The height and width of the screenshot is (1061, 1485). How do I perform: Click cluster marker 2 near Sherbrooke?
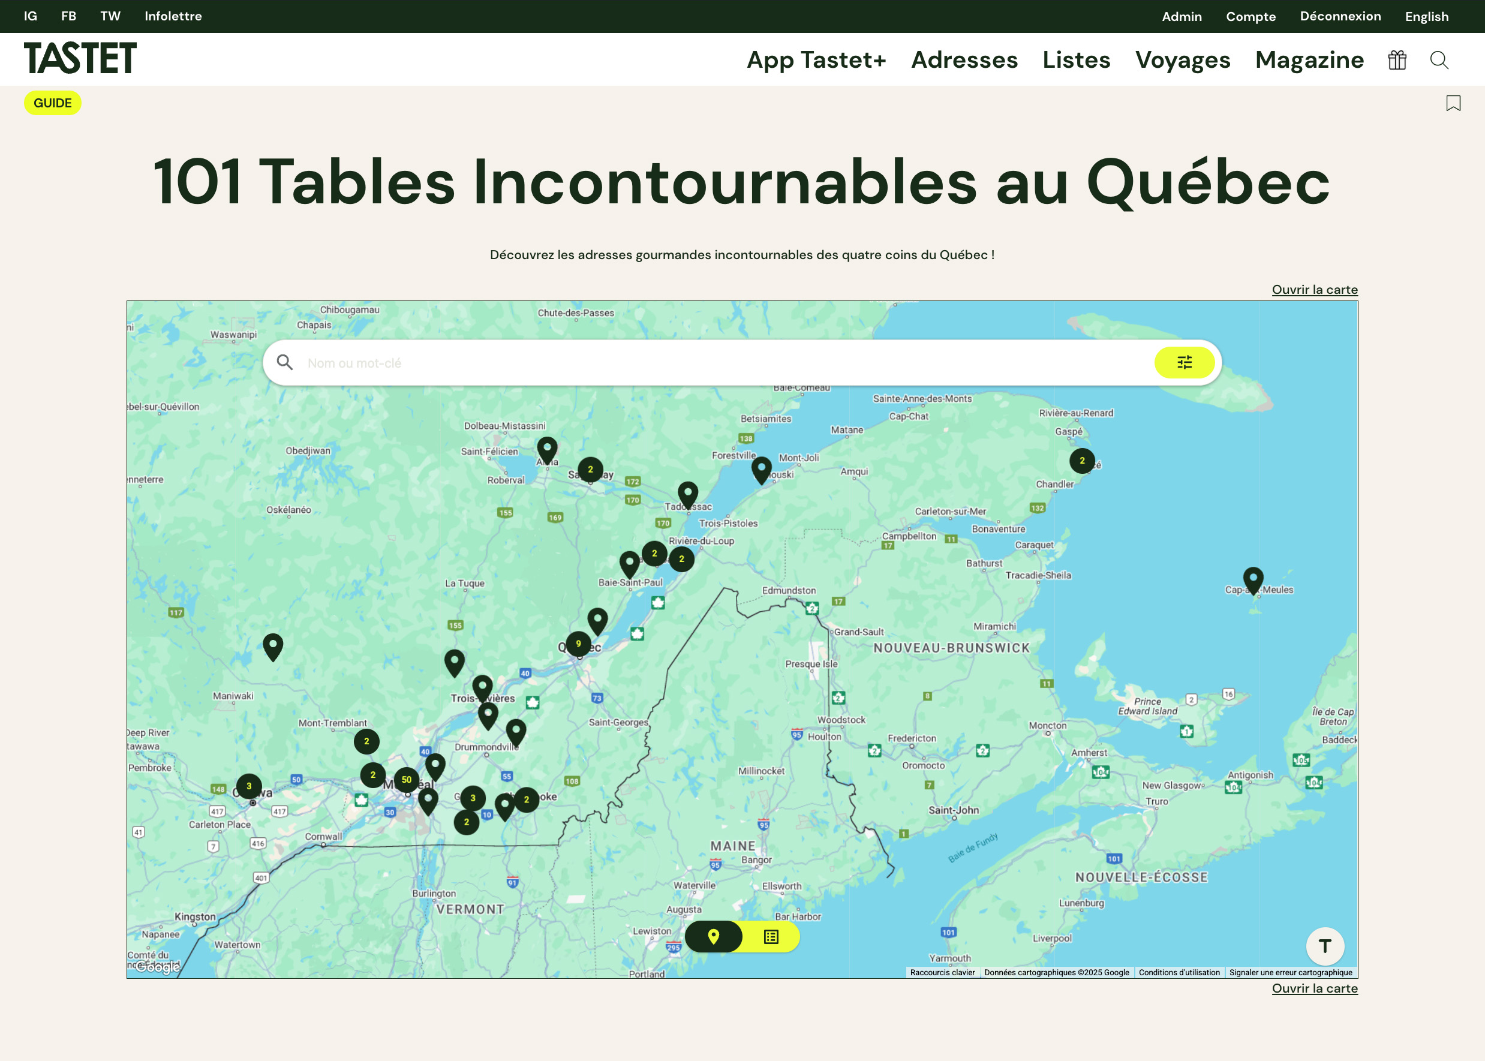click(526, 799)
